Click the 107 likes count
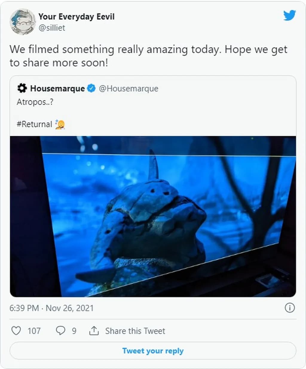Screen dimensions: 306x369 click(x=34, y=331)
